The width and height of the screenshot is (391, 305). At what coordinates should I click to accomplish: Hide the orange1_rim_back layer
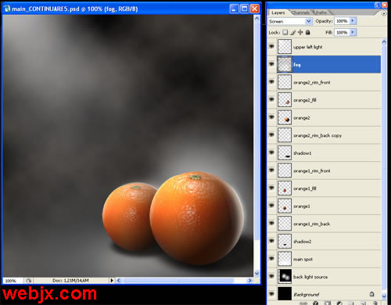[271, 223]
